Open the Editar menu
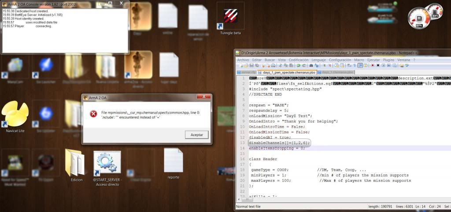451x212 pixels. pos(257,60)
